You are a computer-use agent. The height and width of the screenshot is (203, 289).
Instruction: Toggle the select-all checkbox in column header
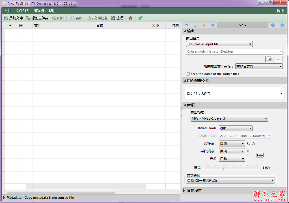click(21, 25)
